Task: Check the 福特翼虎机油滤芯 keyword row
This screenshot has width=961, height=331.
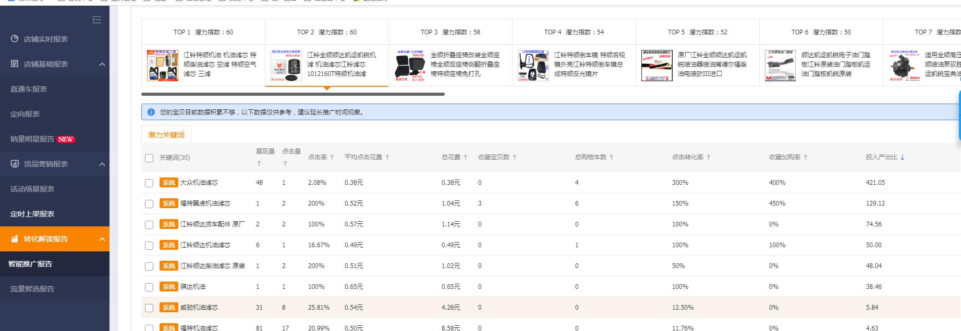Action: point(149,204)
